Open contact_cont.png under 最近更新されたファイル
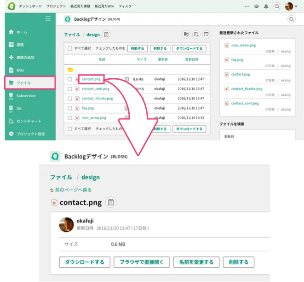 click(x=245, y=103)
